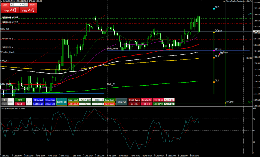Click the SL + 1 button
This screenshot has width=260, height=157.
click(146, 104)
